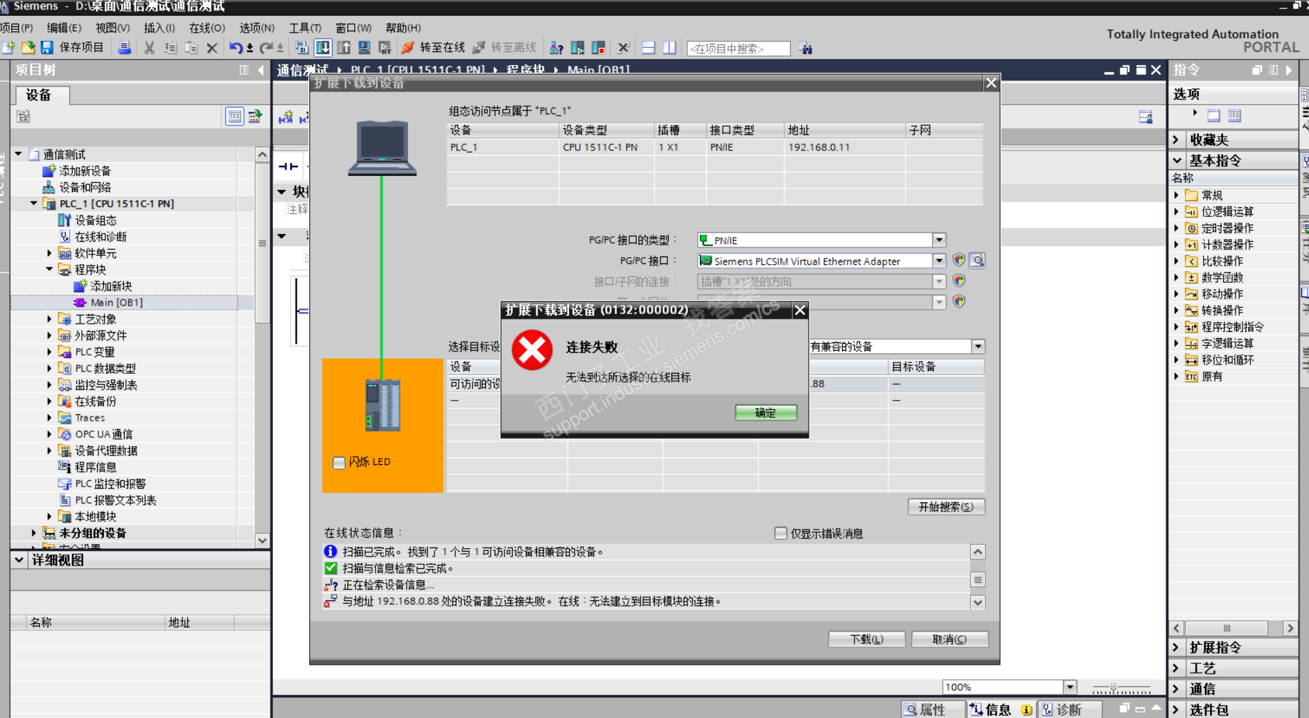
Task: Click 确定 in the connection failed dialog
Action: 766,413
